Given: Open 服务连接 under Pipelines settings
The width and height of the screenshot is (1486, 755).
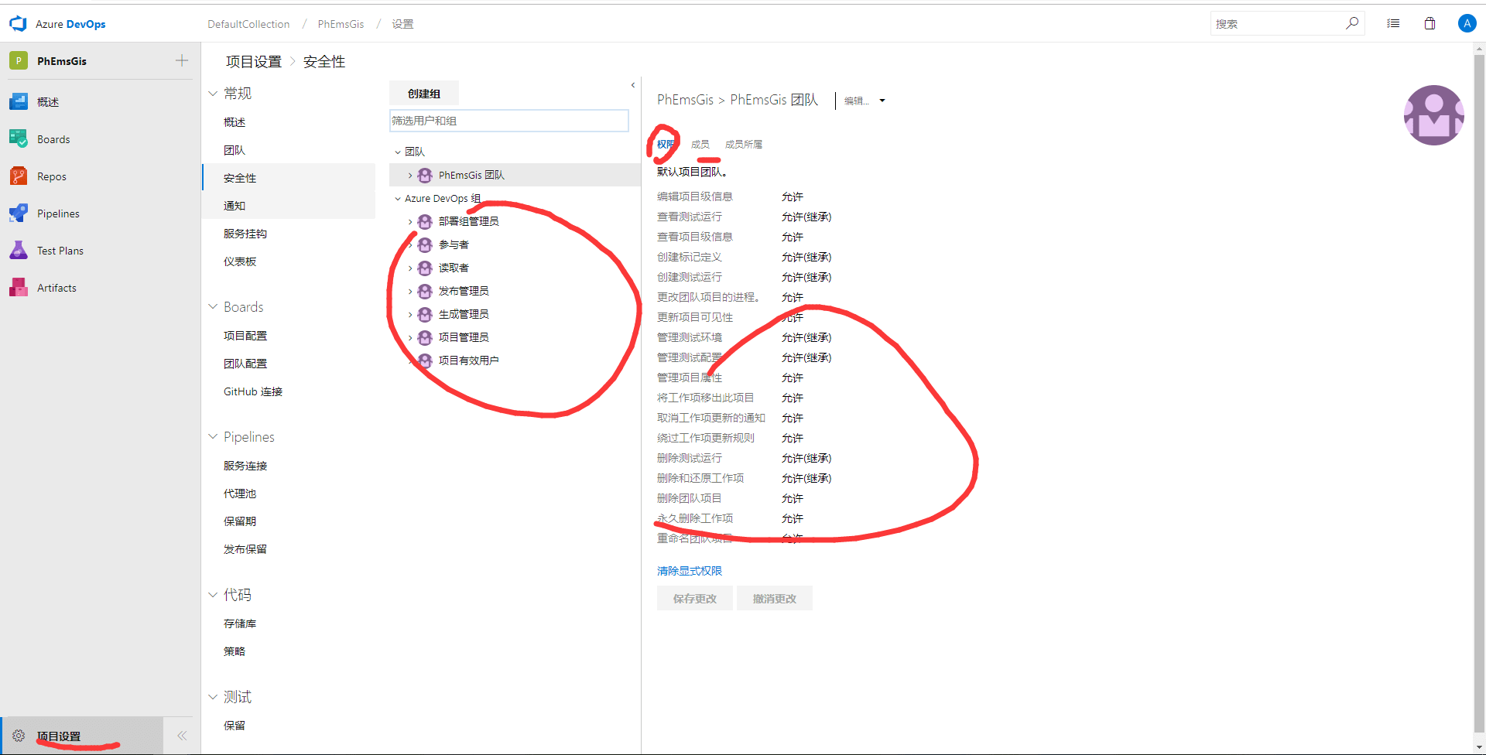Looking at the screenshot, I should 245,466.
